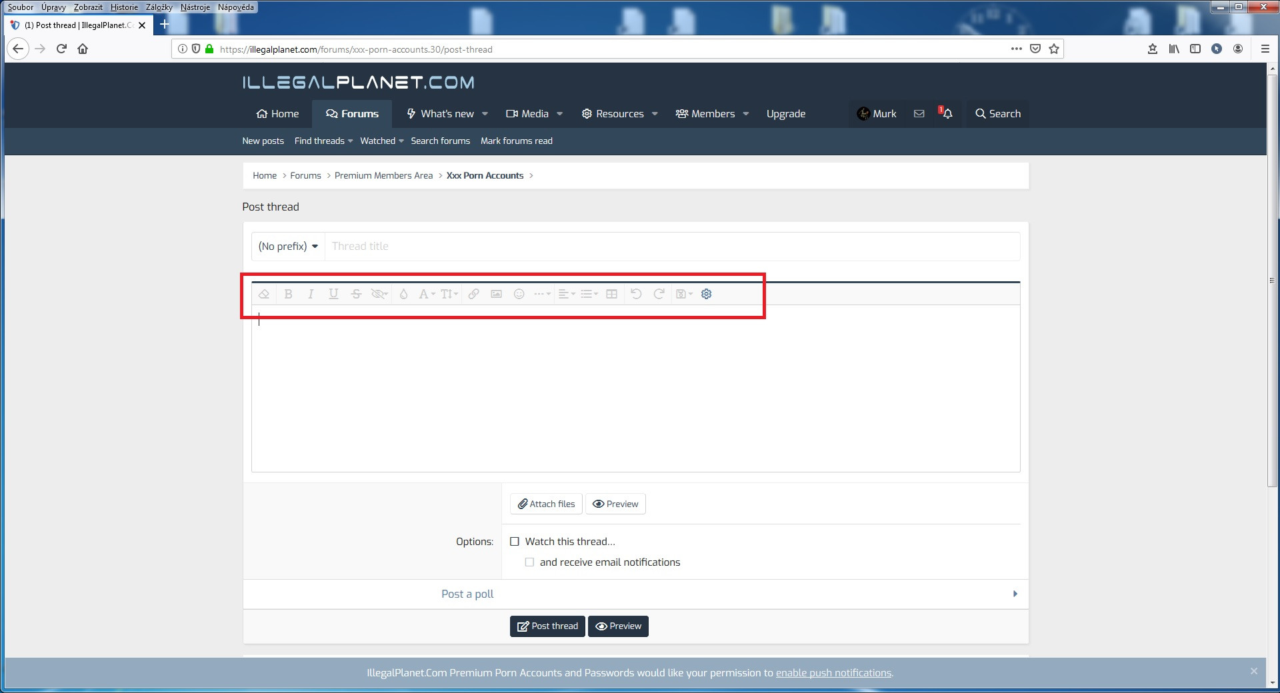Click the Attach files button
Viewport: 1280px width, 693px height.
tap(546, 504)
